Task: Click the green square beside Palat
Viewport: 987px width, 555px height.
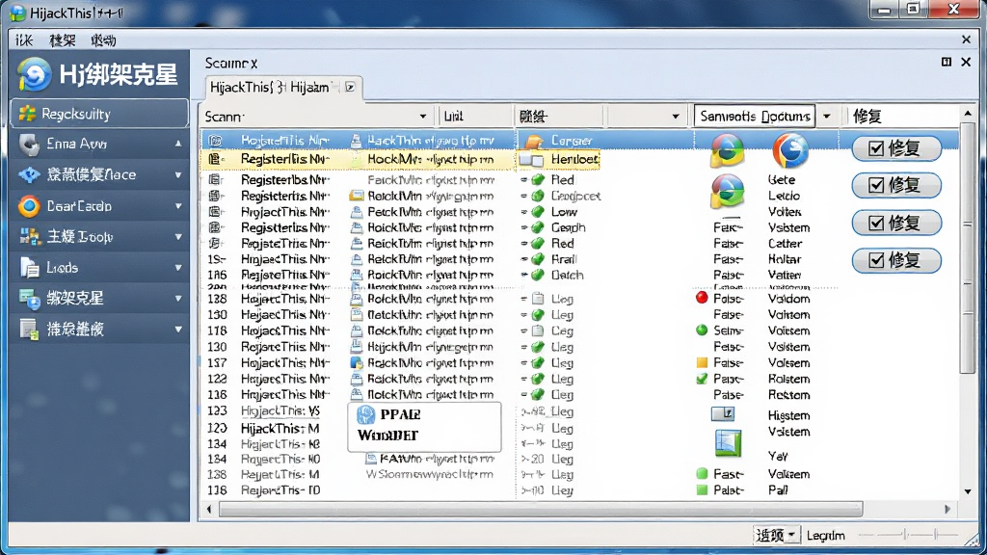Action: pos(702,489)
